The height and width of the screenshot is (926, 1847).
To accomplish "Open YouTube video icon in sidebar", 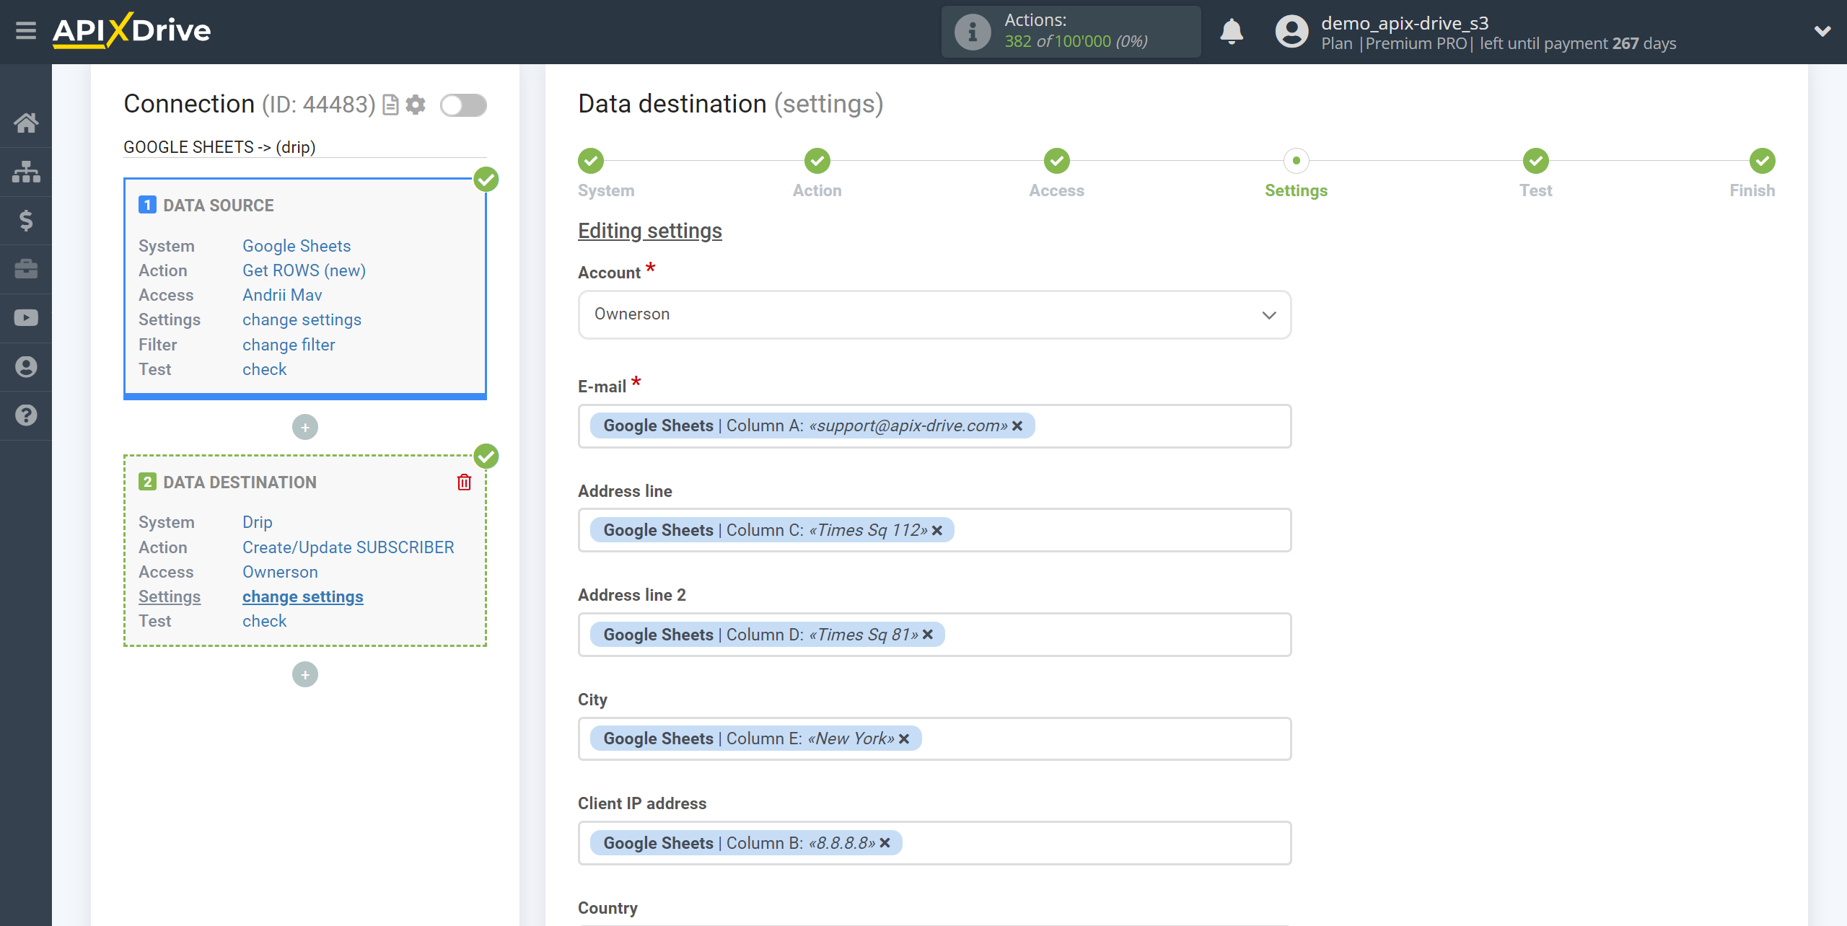I will point(26,318).
